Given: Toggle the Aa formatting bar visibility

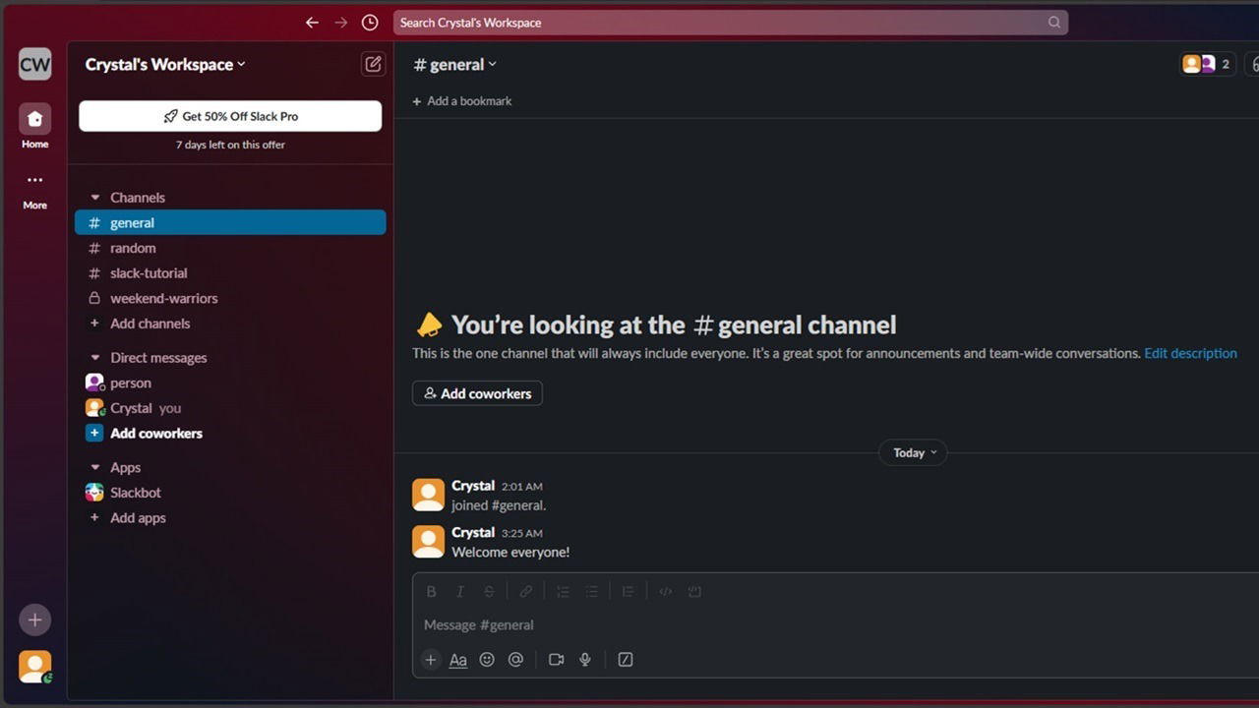Looking at the screenshot, I should click(457, 660).
